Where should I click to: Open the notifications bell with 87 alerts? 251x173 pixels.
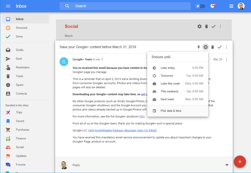[x=213, y=6]
